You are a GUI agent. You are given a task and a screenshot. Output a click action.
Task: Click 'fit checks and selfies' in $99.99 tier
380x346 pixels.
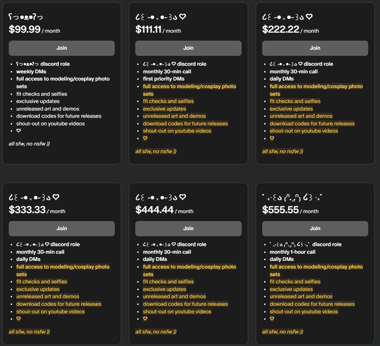click(42, 94)
